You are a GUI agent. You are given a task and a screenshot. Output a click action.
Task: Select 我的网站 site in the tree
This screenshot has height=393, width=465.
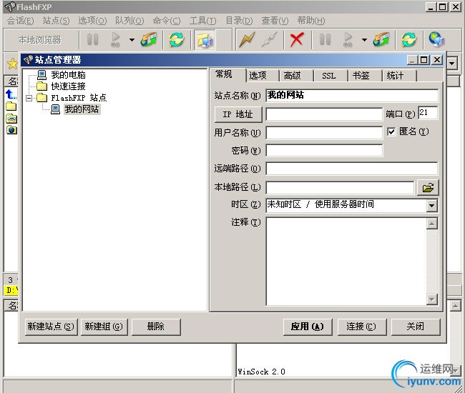[x=82, y=109]
